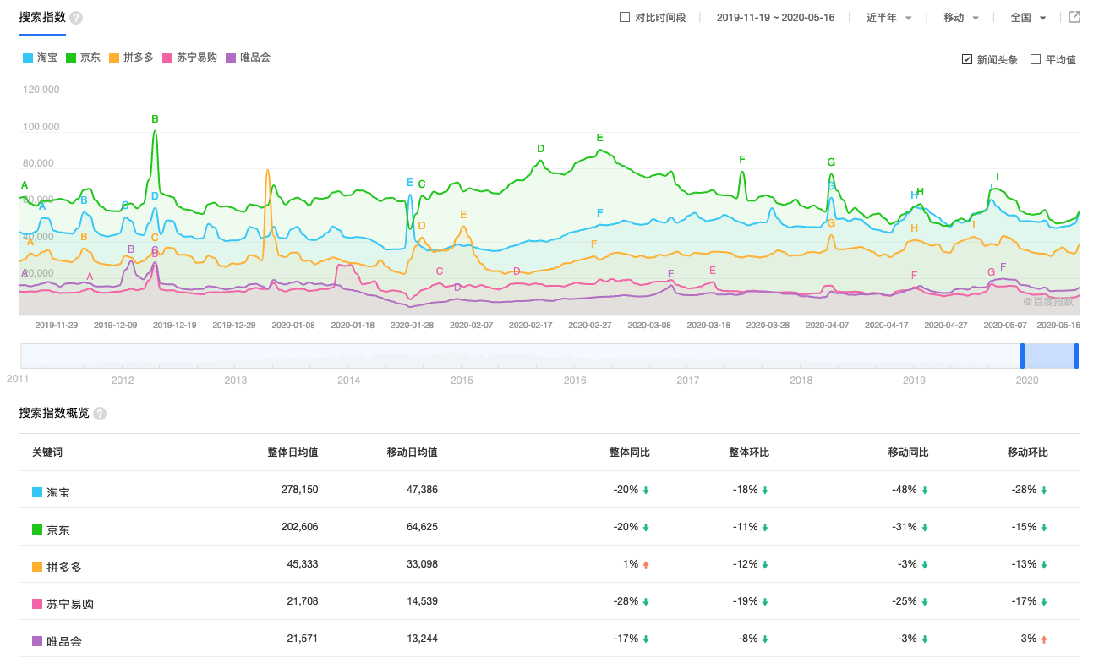This screenshot has height=658, width=1099.
Task: Click the down arrow beside 京东 -11%
Action: pos(765,528)
